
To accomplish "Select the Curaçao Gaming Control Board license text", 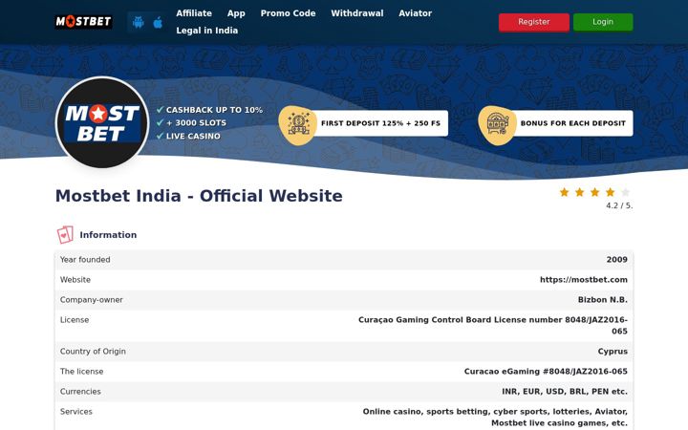I will point(493,325).
